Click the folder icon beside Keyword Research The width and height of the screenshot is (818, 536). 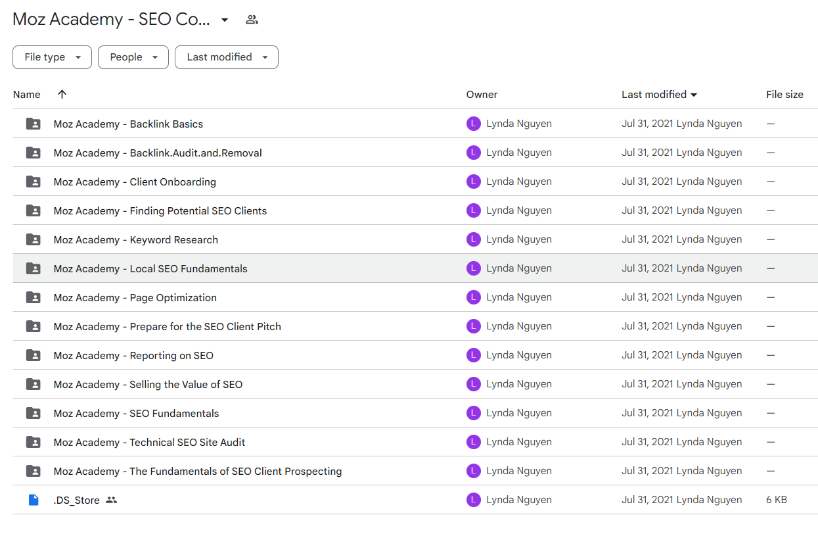[33, 239]
